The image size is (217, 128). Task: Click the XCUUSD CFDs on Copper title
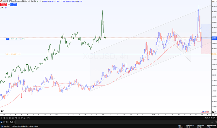pyautogui.click(x=19, y=1)
